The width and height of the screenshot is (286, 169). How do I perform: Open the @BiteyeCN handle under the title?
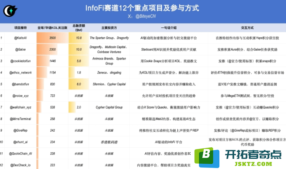click(146, 16)
